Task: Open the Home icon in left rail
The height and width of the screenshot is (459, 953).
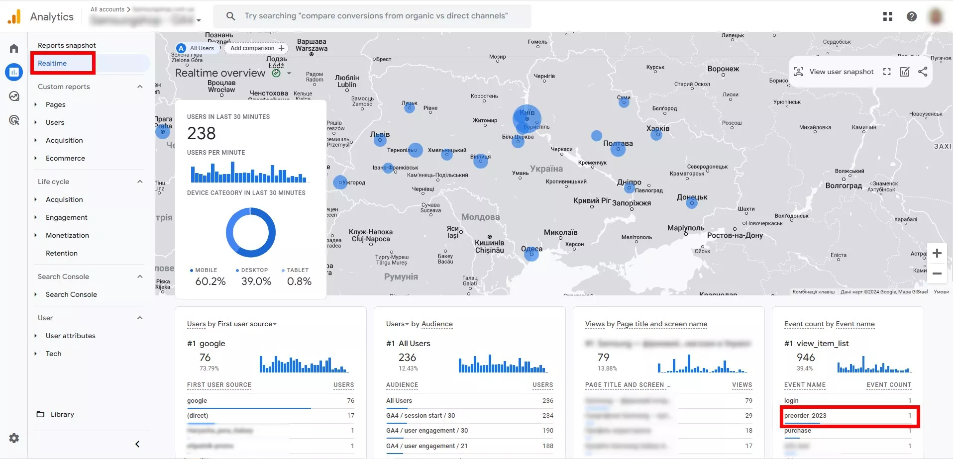Action: coord(14,48)
